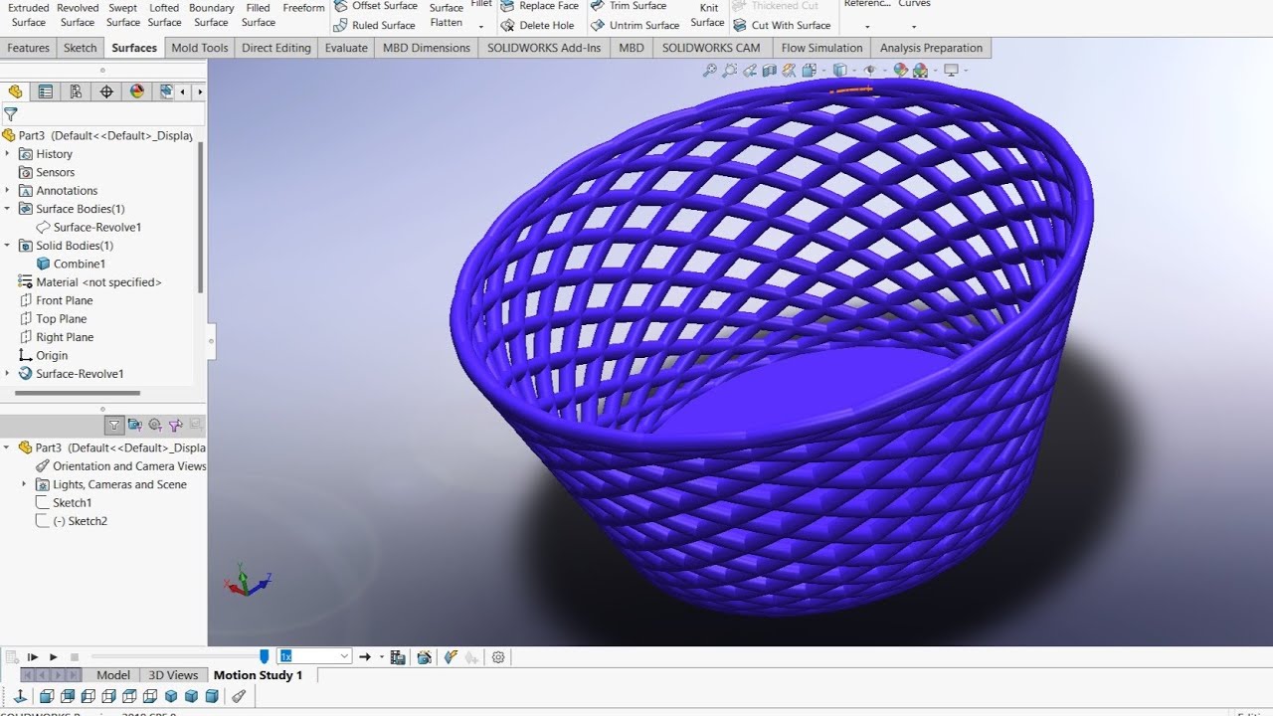
Task: Click Lofted Surface tool
Action: 164,14
